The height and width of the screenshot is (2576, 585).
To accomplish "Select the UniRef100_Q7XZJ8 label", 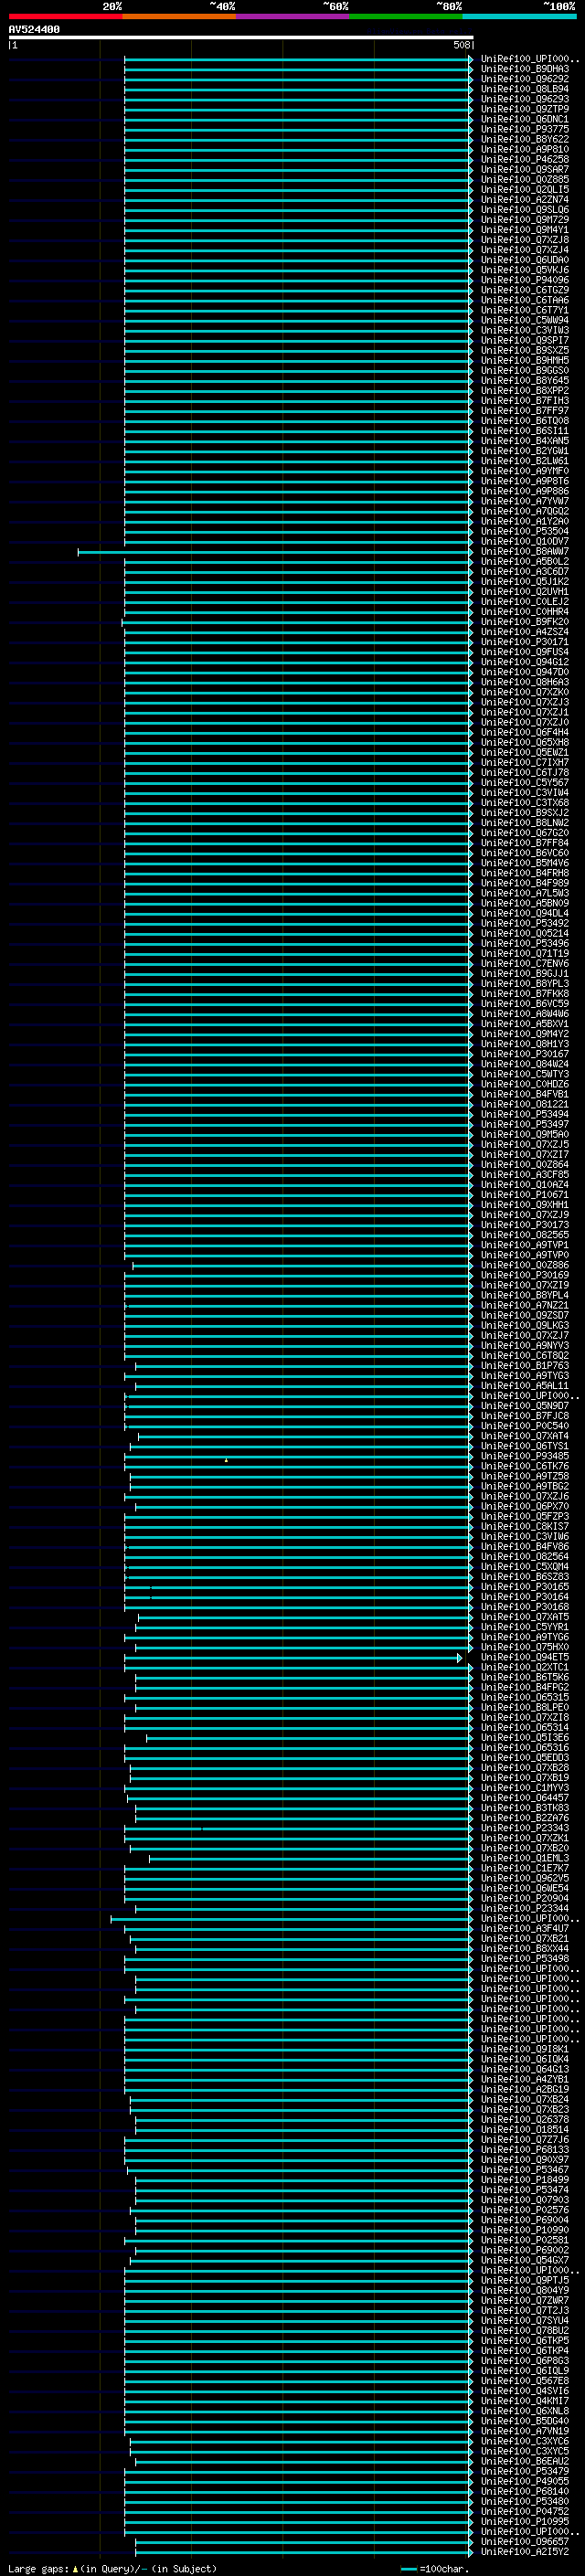I will pyautogui.click(x=525, y=240).
